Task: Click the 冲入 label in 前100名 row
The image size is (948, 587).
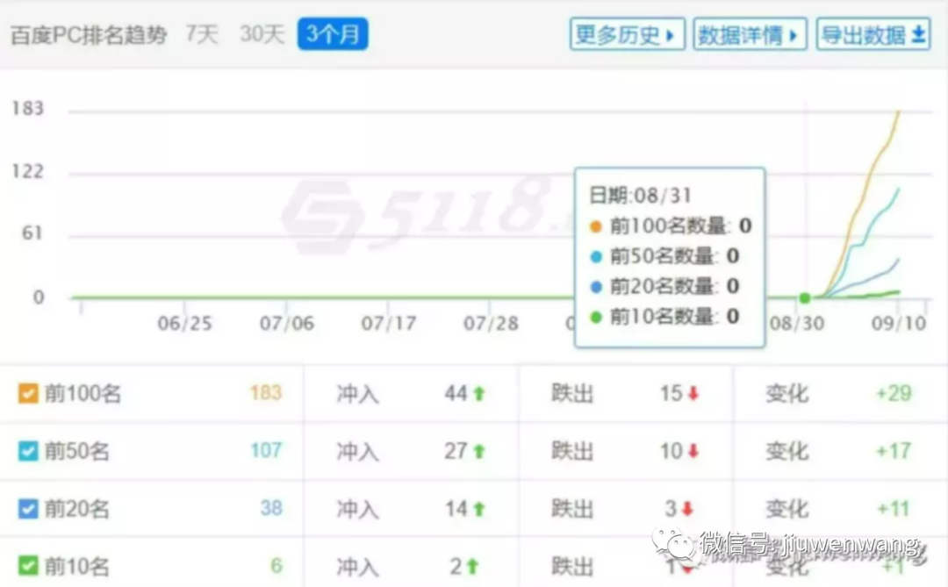Action: 357,394
